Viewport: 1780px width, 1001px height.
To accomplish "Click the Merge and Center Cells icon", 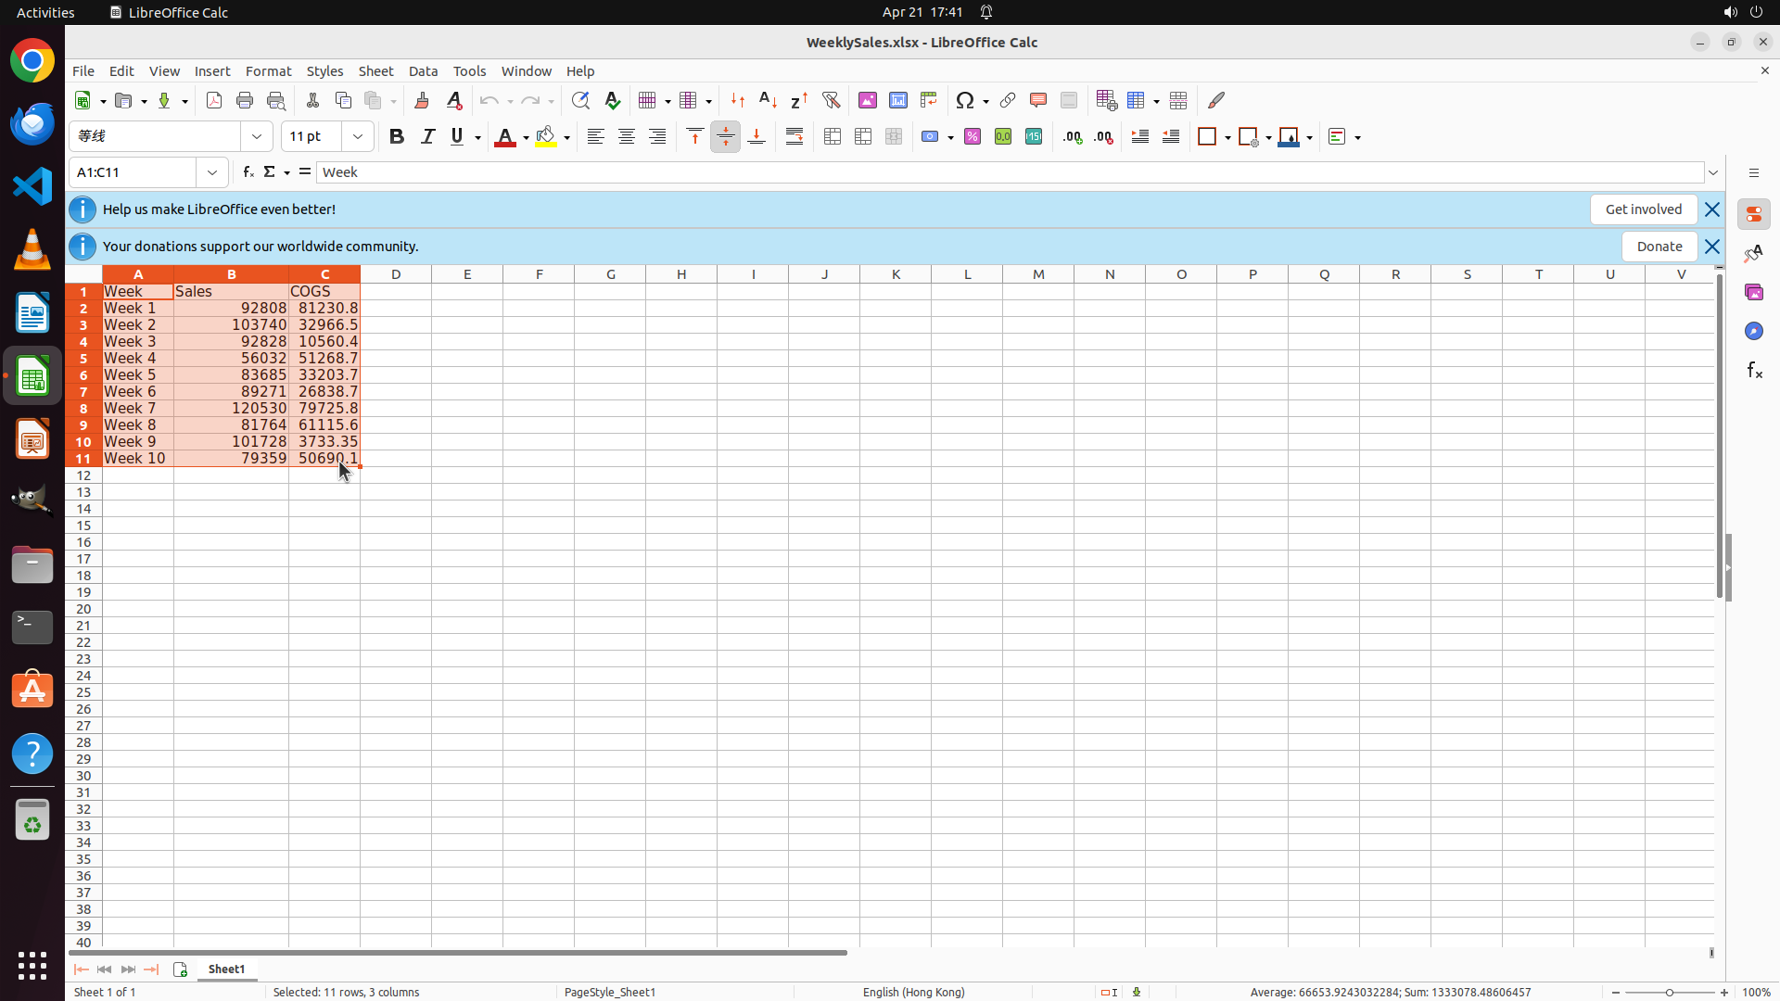I will tap(833, 137).
